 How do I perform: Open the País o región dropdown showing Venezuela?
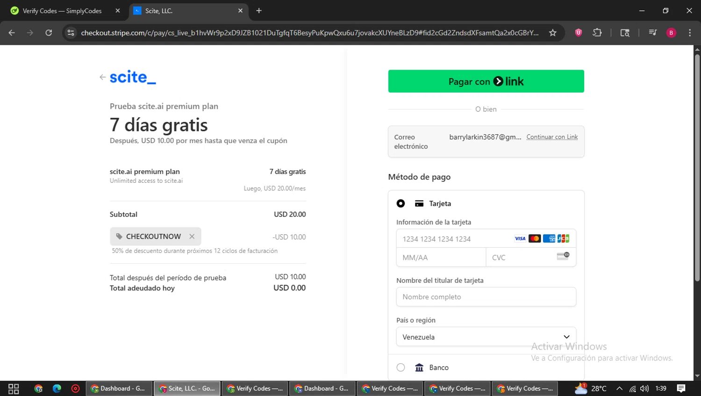click(486, 337)
